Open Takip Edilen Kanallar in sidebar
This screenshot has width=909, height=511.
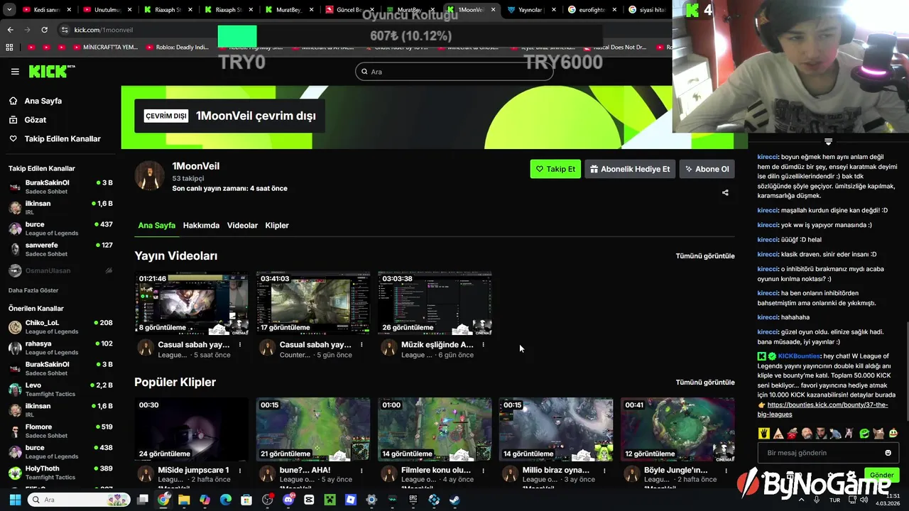(x=62, y=139)
